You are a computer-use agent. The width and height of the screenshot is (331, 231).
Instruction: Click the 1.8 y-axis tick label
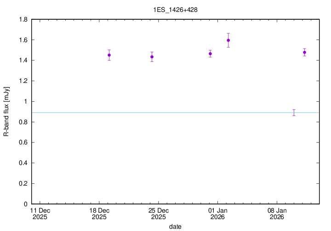point(23,20)
